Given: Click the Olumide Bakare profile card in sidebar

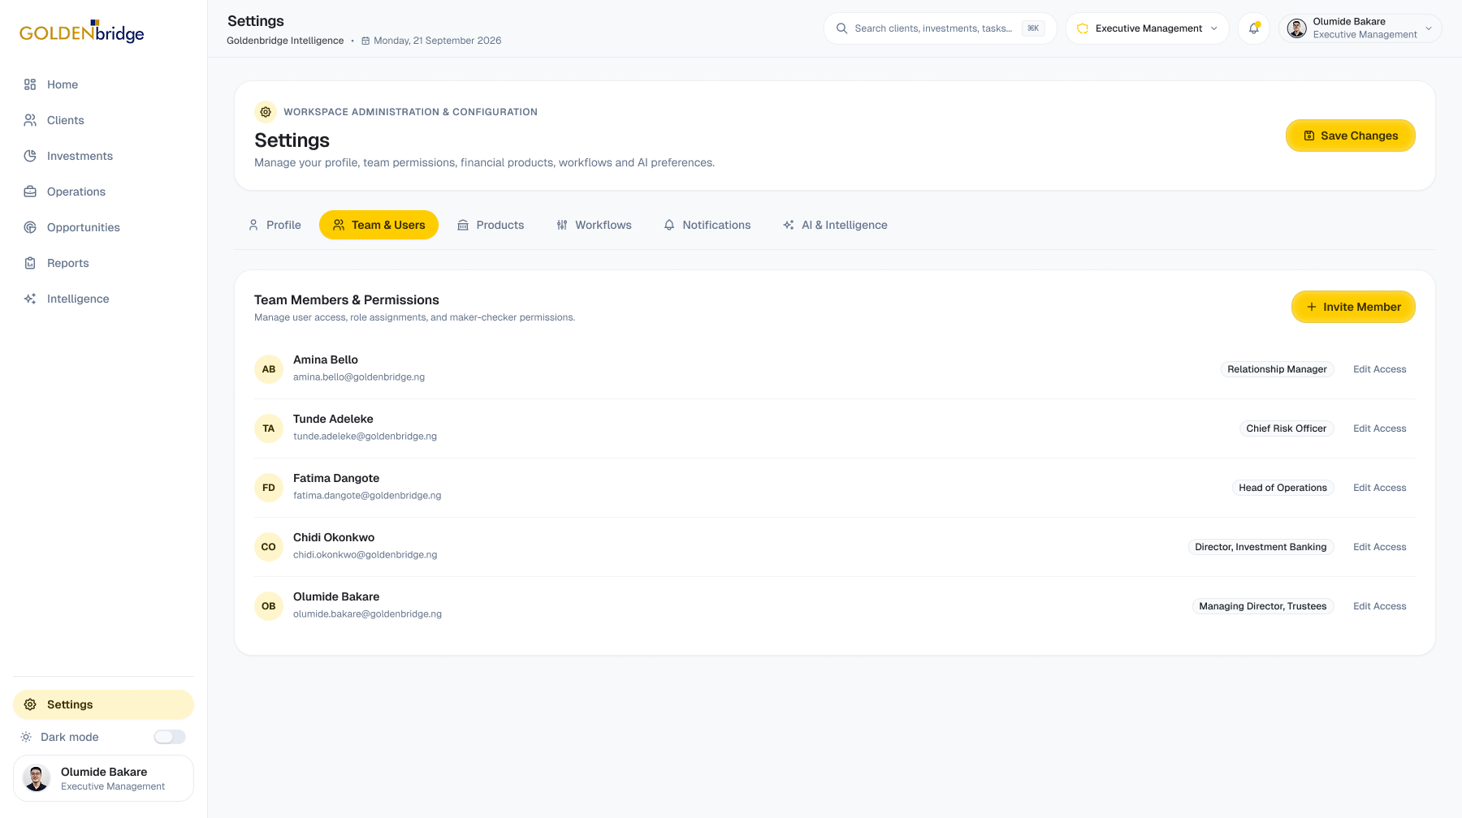Looking at the screenshot, I should click(x=103, y=778).
